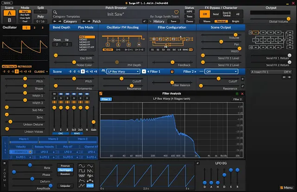Load next patch using Patch right arrow
Screen dimensions: 297x192
click(x=89, y=21)
